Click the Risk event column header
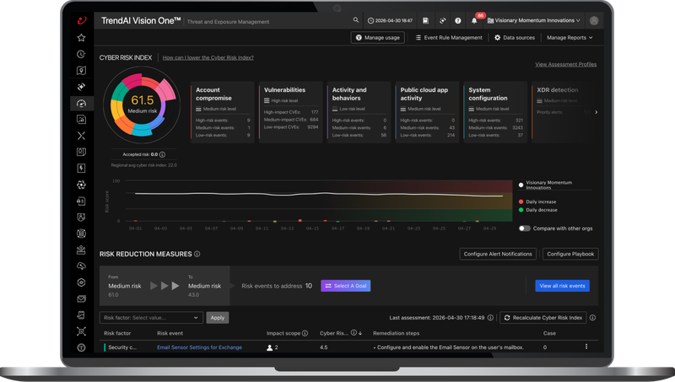 coord(170,333)
